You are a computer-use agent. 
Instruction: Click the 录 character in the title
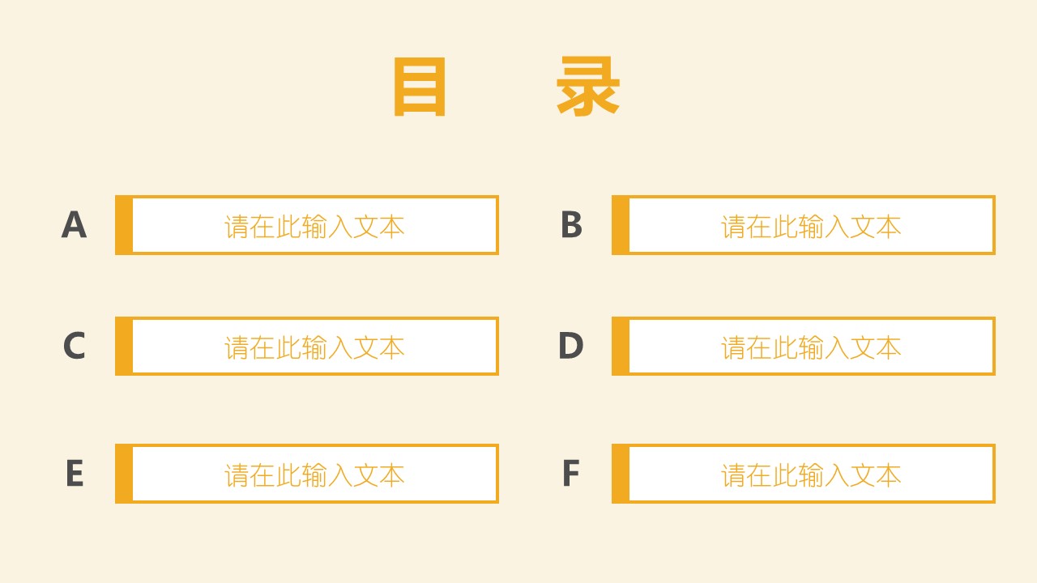pyautogui.click(x=588, y=87)
